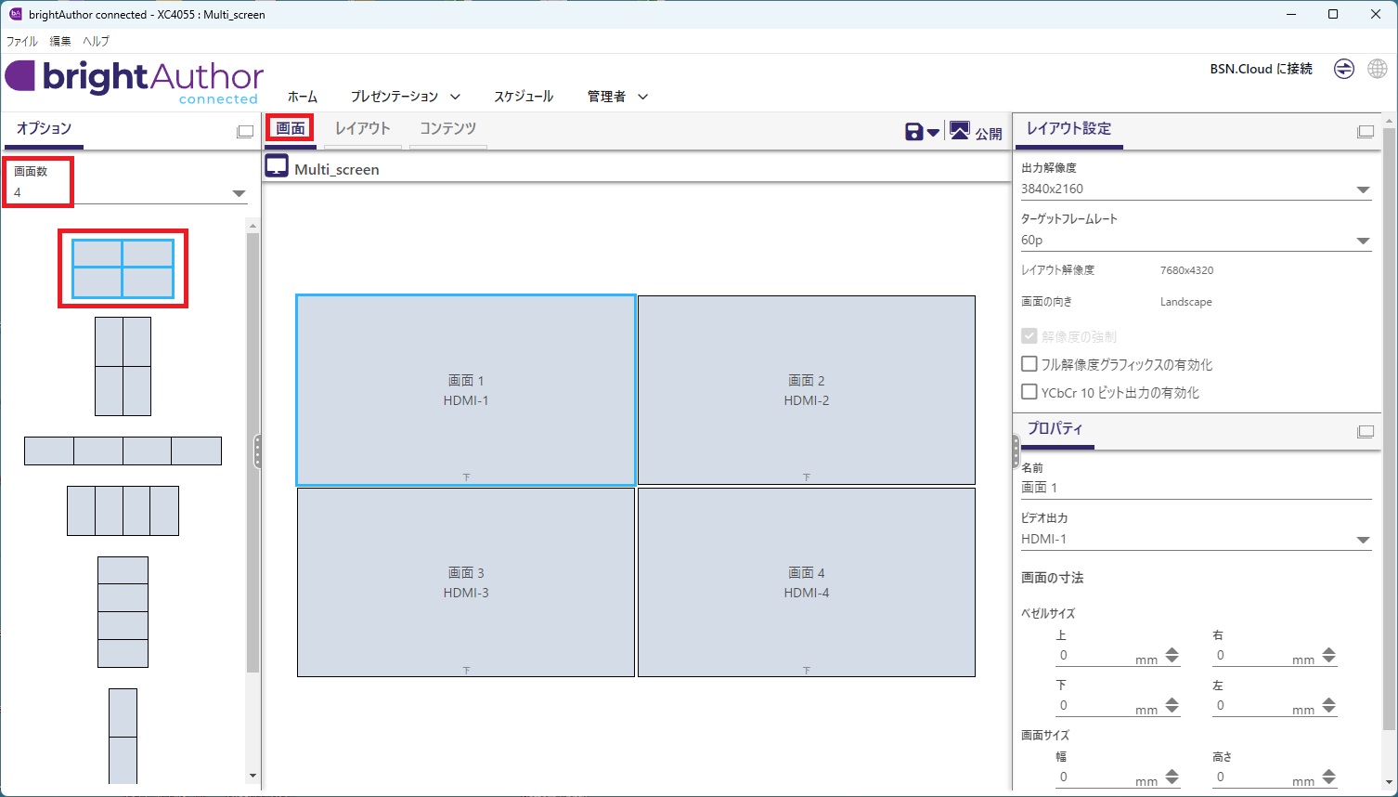Open the ファイル menu
The image size is (1398, 797).
coord(22,41)
